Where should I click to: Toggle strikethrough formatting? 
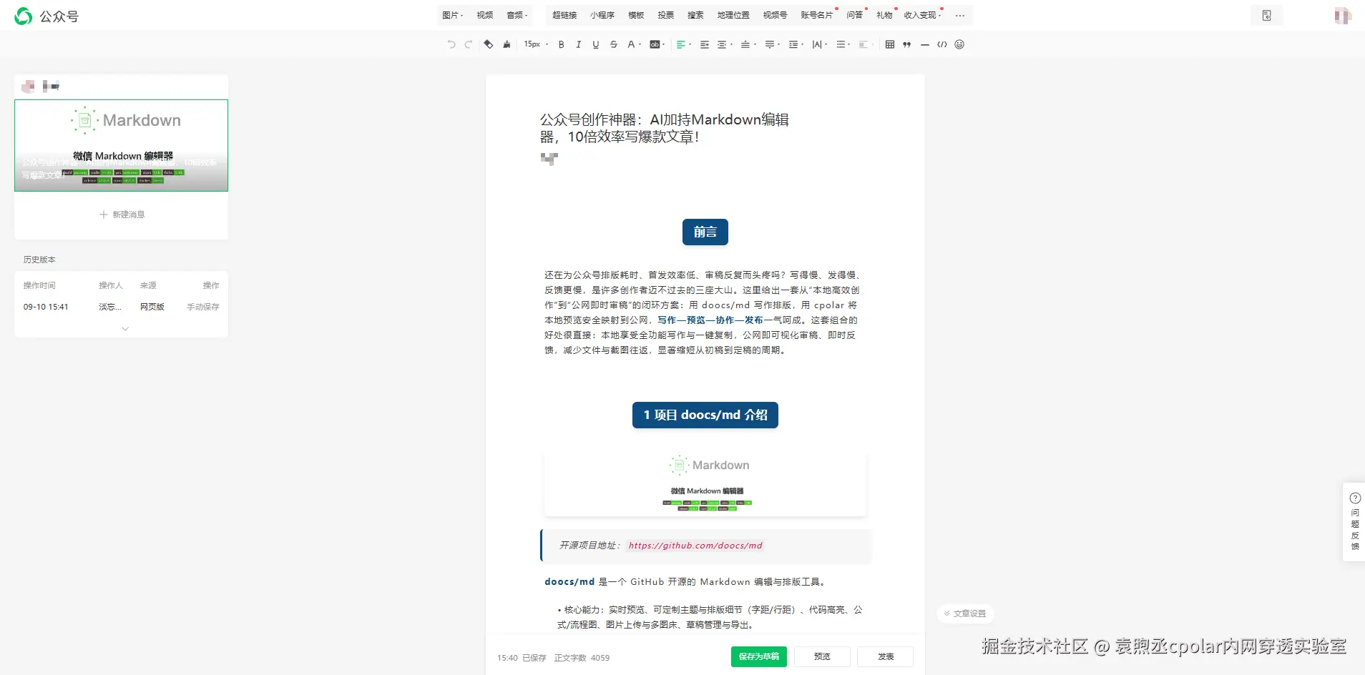tap(614, 44)
